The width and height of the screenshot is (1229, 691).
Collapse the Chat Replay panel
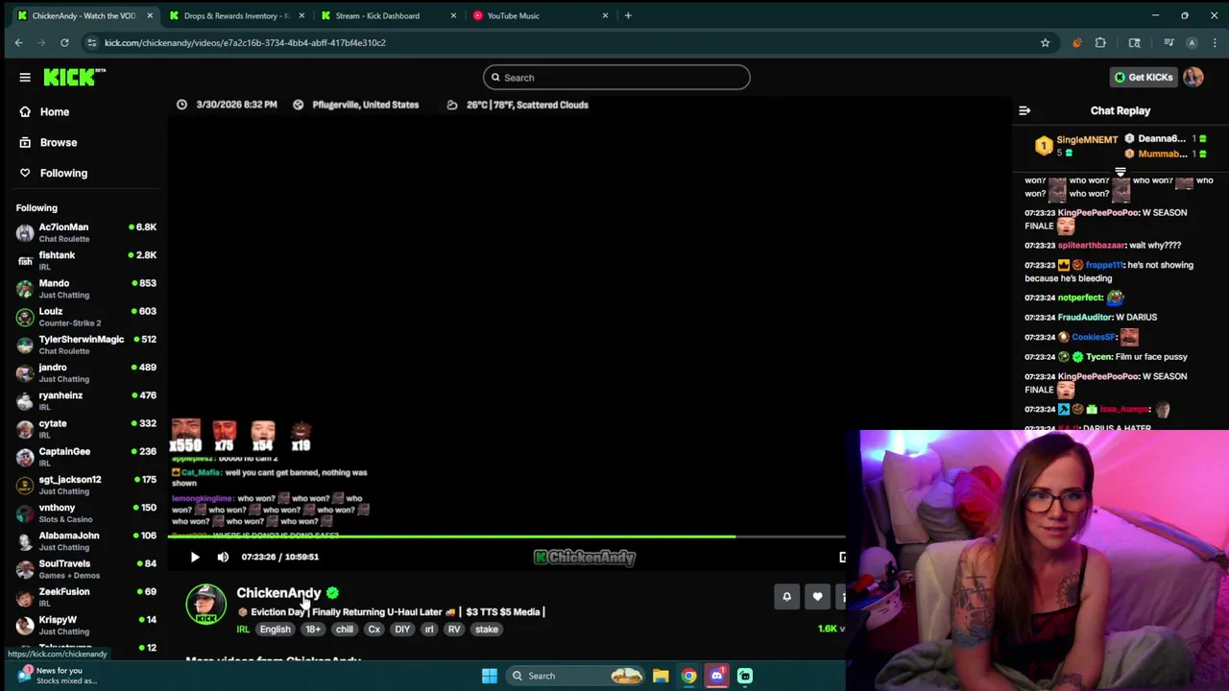click(x=1024, y=111)
